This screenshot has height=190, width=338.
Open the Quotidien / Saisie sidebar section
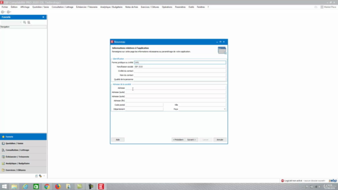(x=23, y=143)
